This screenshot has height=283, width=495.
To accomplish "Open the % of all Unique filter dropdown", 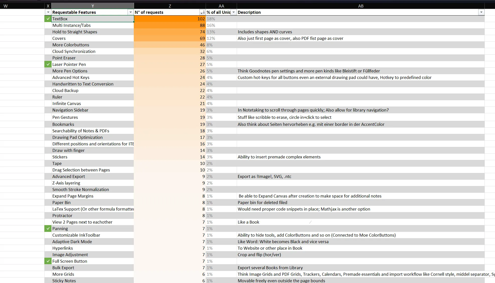I will coord(233,12).
